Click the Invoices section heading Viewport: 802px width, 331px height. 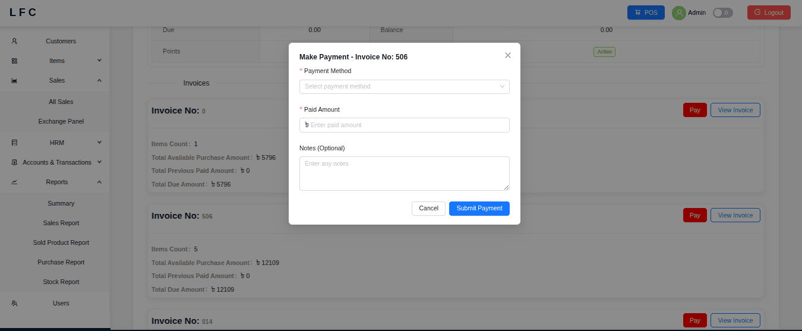[196, 83]
